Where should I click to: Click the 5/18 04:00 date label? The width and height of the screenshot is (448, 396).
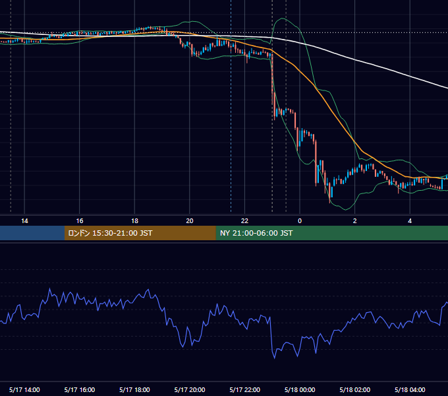pos(410,389)
